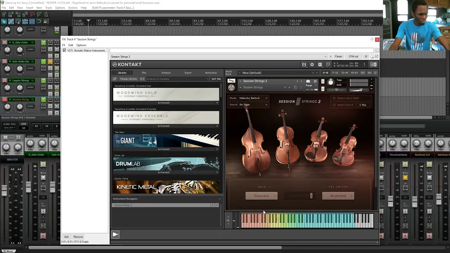Toggle VSTi Kontakt enabled checkbox

[64, 51]
